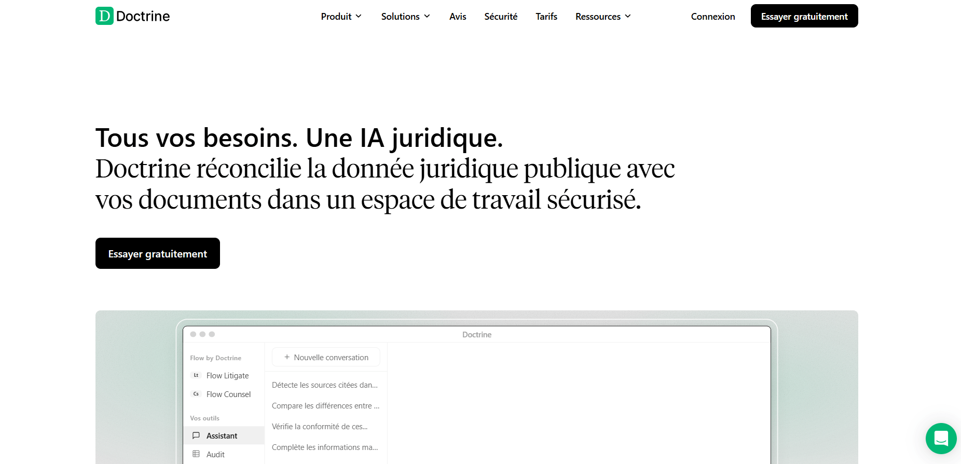This screenshot has height=464, width=961.
Task: Open the Assistant tool
Action: (224, 435)
